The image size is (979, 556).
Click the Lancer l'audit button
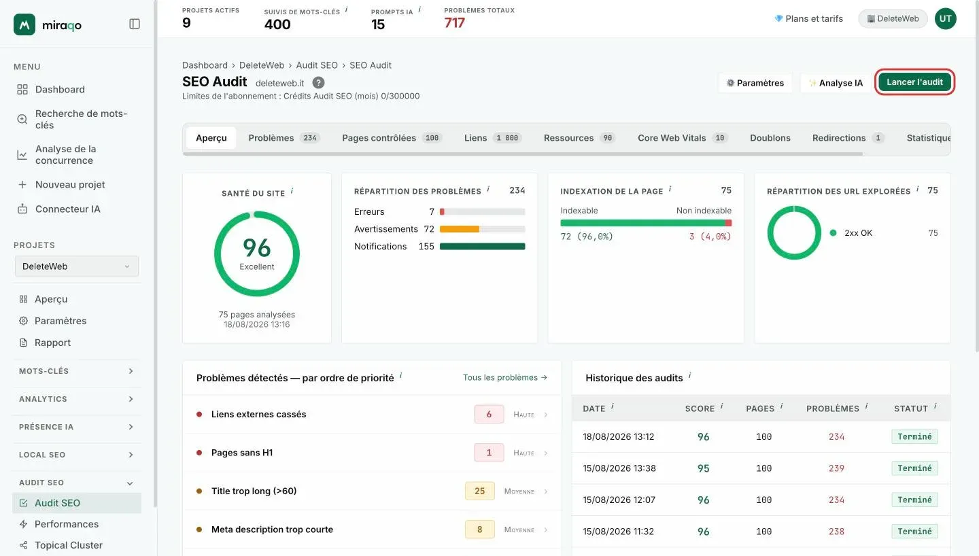914,82
